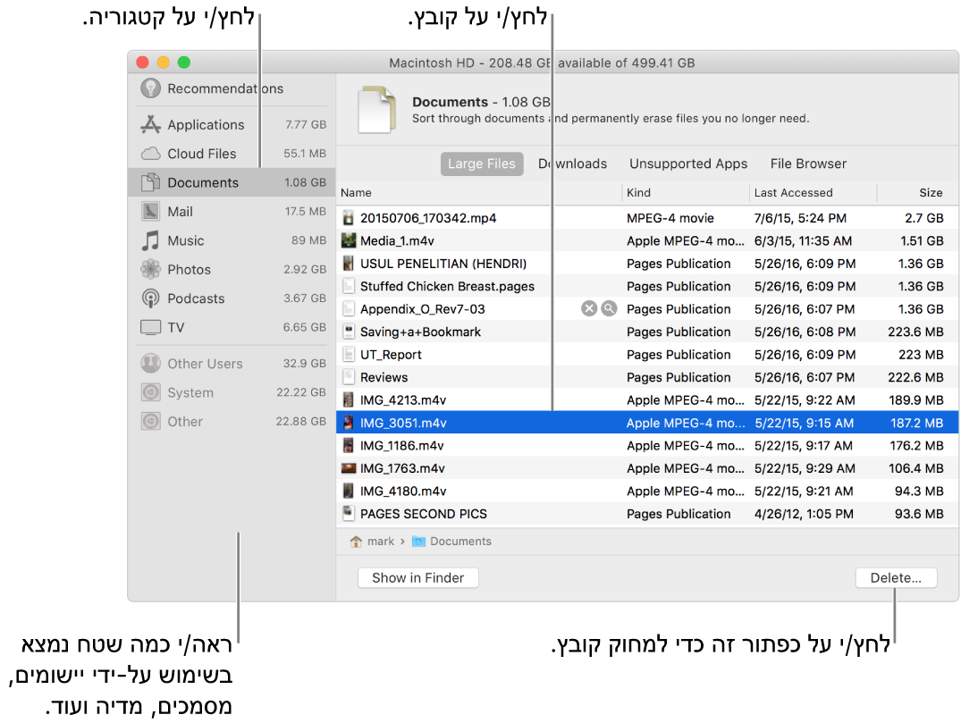The height and width of the screenshot is (723, 961).
Task: Click the icon of PAGES SECOND PICS
Action: click(348, 514)
